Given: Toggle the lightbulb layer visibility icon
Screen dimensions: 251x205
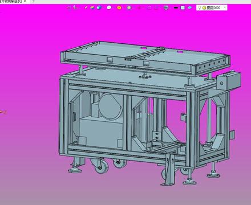Looking at the screenshot, I should click(x=200, y=7).
